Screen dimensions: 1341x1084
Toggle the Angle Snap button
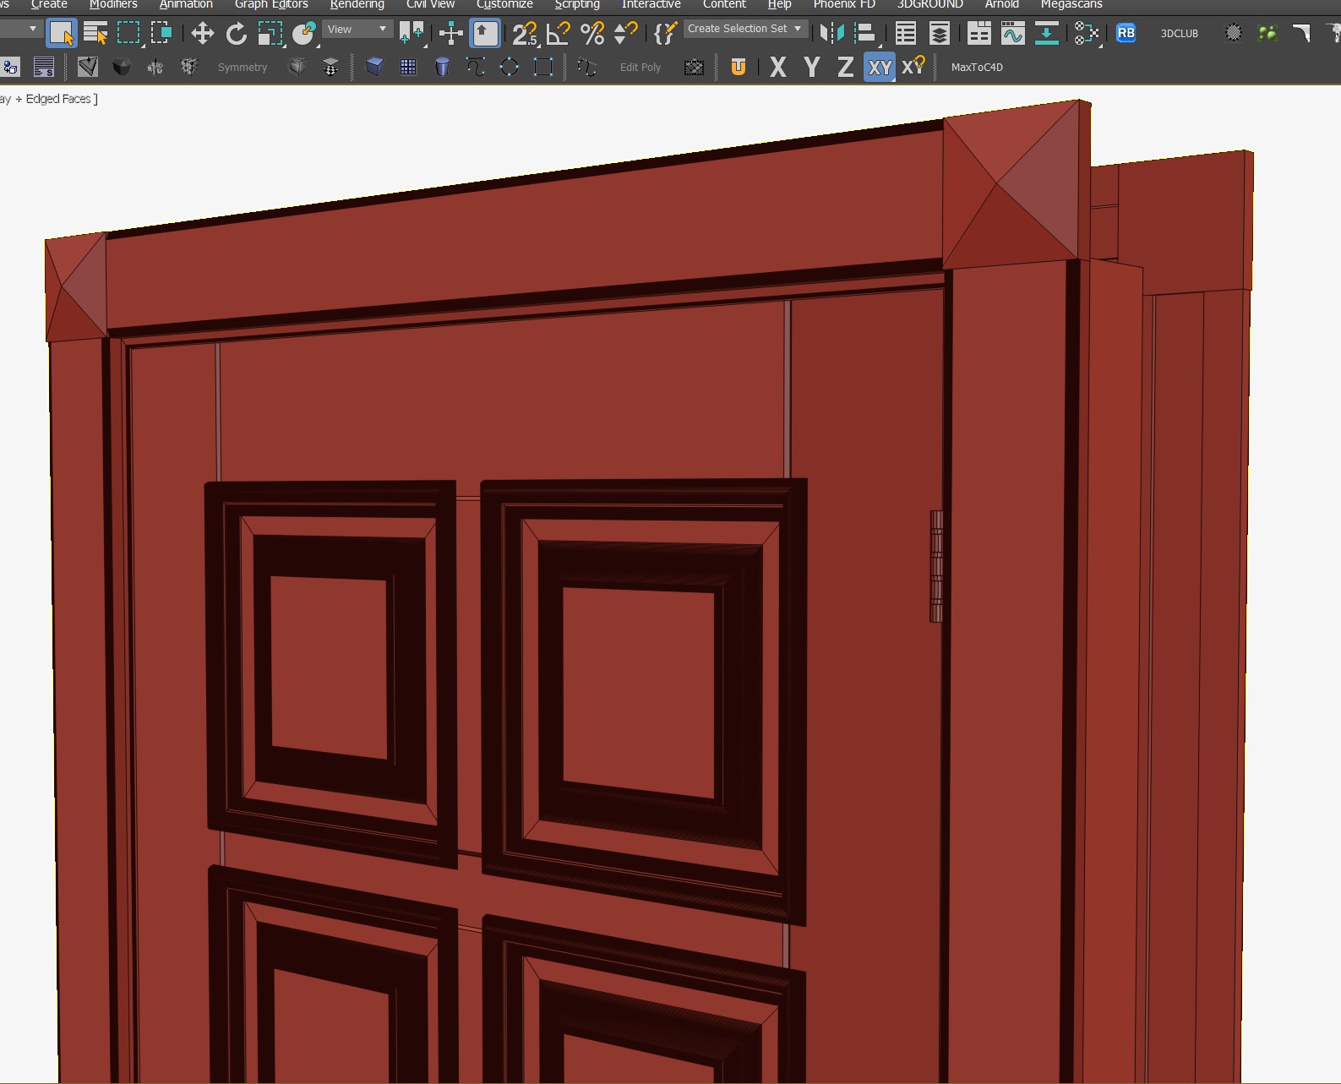pos(559,34)
